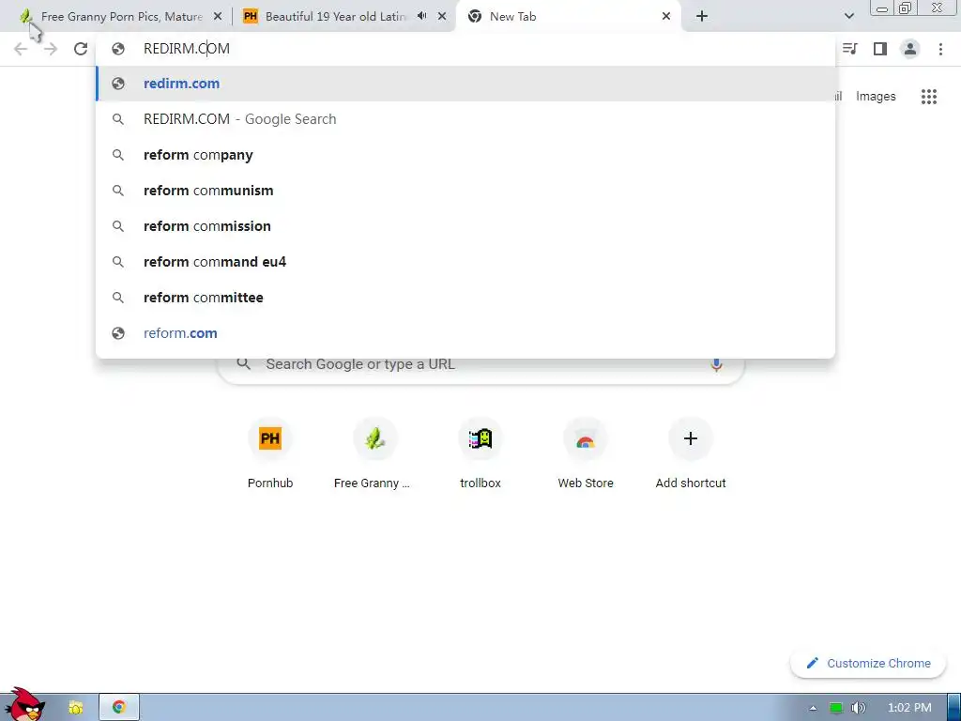Viewport: 961px width, 721px height.
Task: Focus the Search Google or type a URL box
Action: tap(480, 364)
